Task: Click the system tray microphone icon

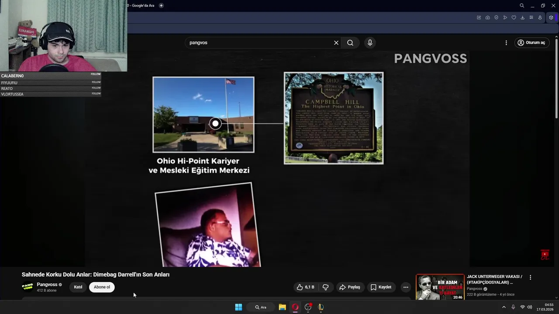Action: click(x=513, y=307)
